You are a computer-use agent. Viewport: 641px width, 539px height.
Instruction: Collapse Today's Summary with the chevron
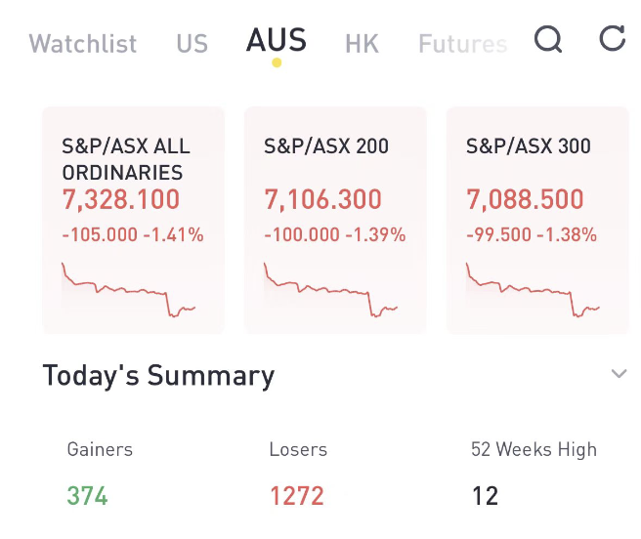619,374
